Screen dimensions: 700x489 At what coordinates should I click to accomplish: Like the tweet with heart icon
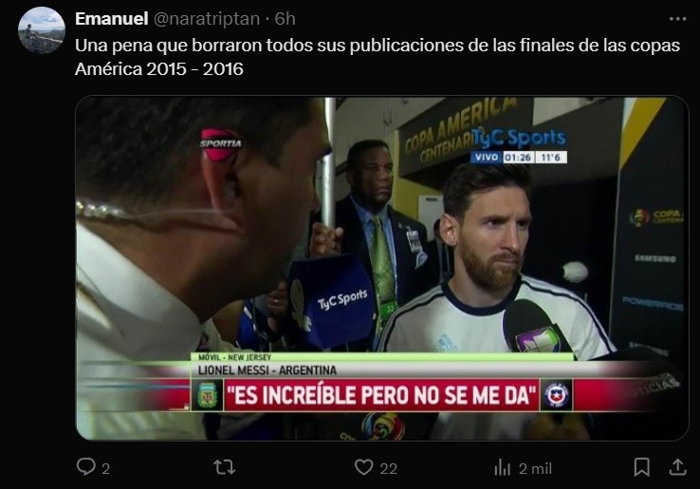tap(364, 467)
